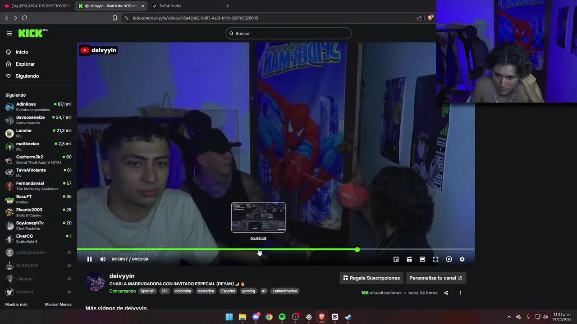Open playback speed control

point(449,259)
